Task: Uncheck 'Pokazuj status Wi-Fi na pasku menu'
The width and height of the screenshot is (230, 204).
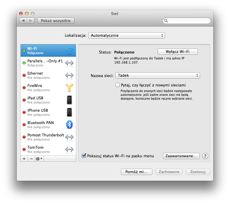Action: (x=84, y=156)
